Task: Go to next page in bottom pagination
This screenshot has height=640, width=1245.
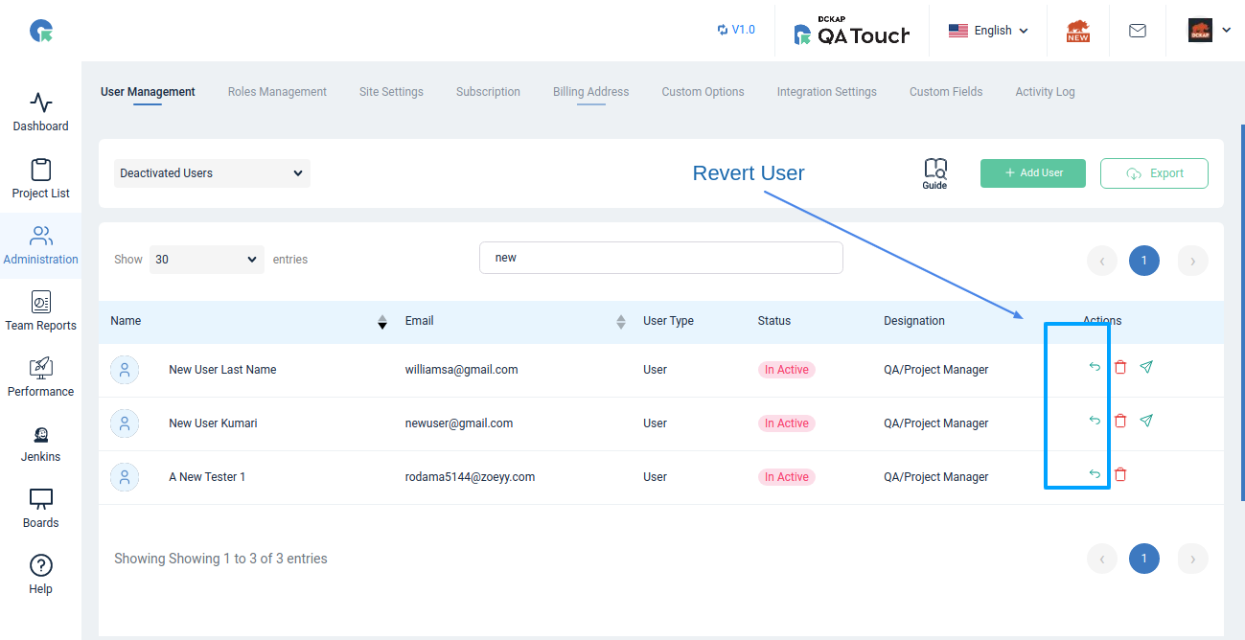Action: pyautogui.click(x=1192, y=559)
